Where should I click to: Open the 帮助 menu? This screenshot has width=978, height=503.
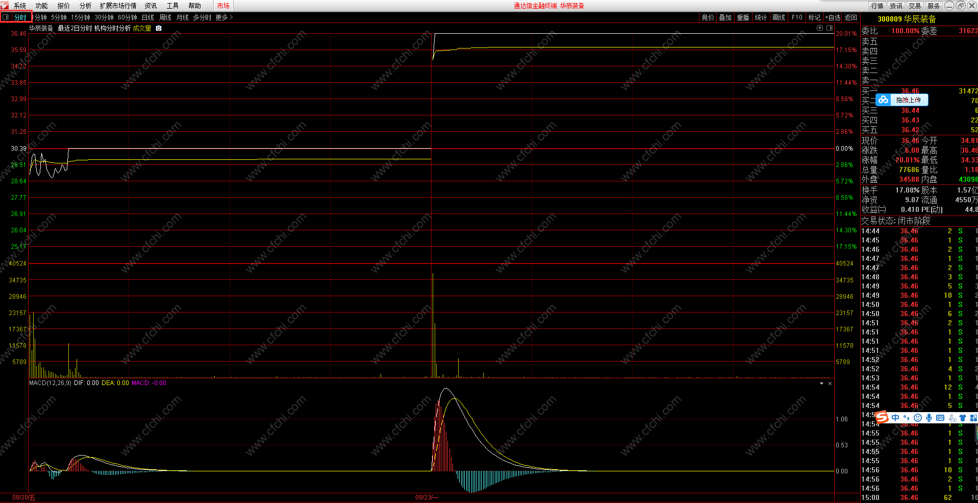click(x=194, y=6)
